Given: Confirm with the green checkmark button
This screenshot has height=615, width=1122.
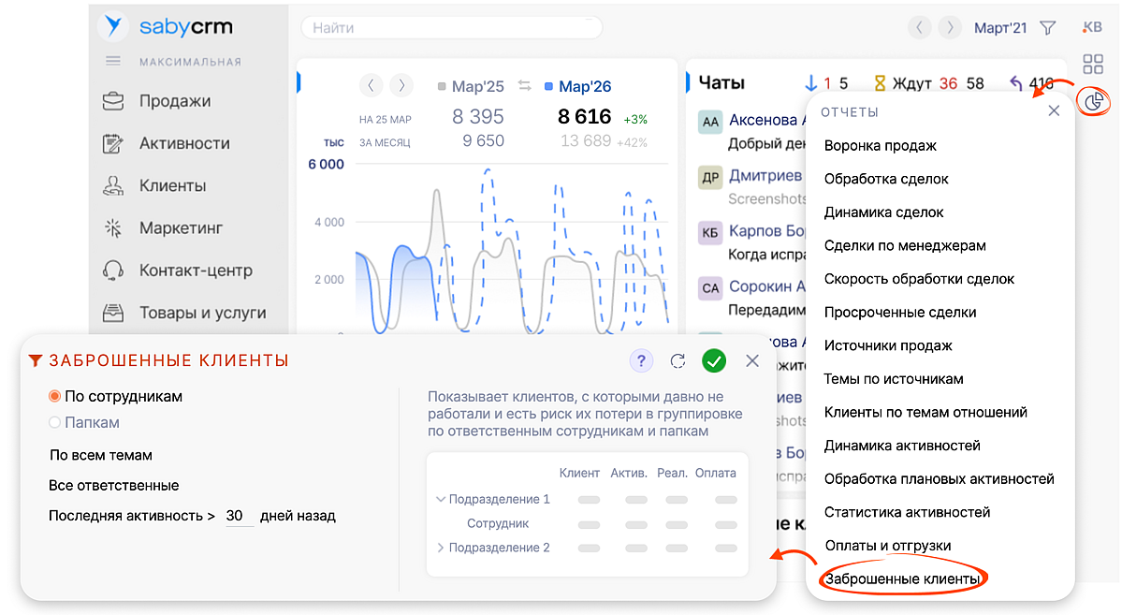Looking at the screenshot, I should (714, 361).
